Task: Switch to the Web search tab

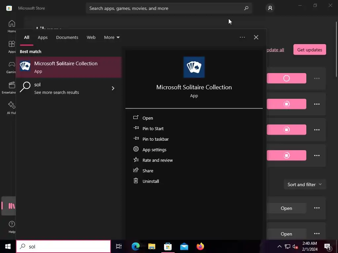Action: tap(91, 38)
